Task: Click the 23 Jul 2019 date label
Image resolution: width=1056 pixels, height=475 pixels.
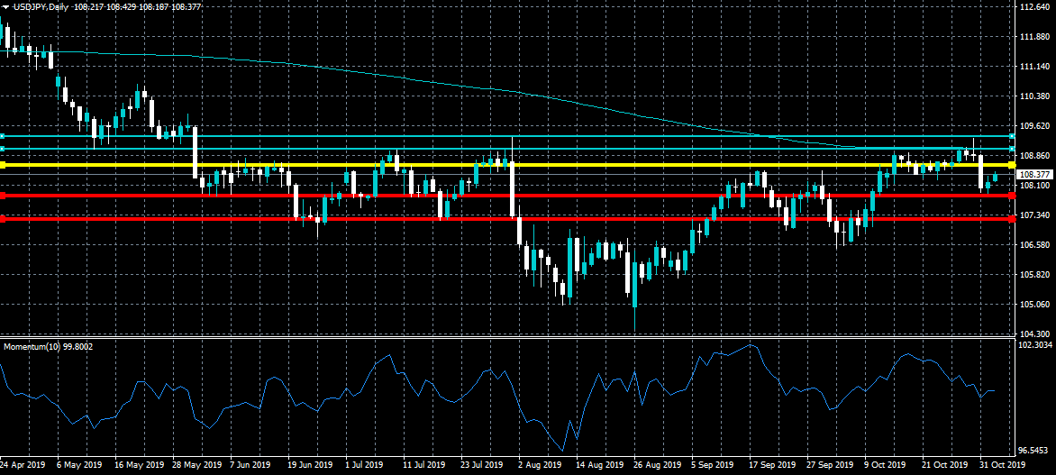Action: (x=481, y=465)
